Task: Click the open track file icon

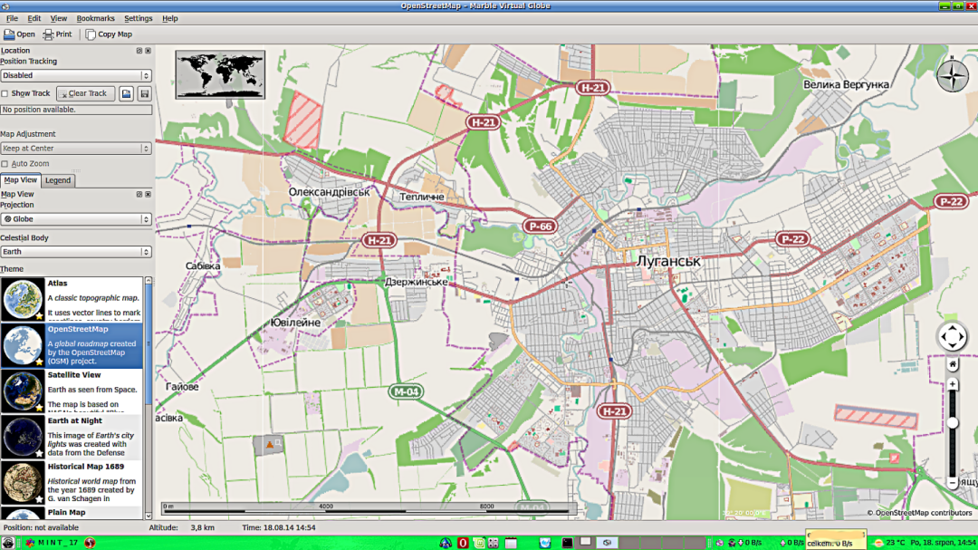Action: point(126,93)
